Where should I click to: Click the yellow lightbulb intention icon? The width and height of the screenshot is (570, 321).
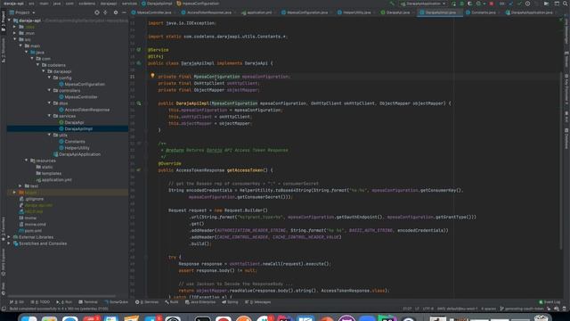click(152, 76)
